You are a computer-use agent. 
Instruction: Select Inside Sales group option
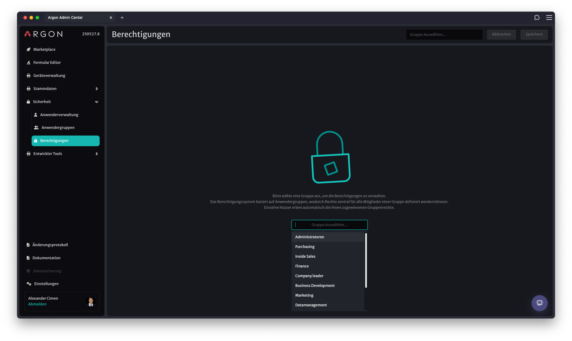click(x=328, y=257)
